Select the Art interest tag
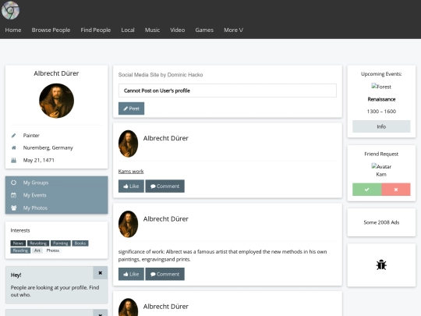Image resolution: width=421 pixels, height=316 pixels. tap(37, 250)
